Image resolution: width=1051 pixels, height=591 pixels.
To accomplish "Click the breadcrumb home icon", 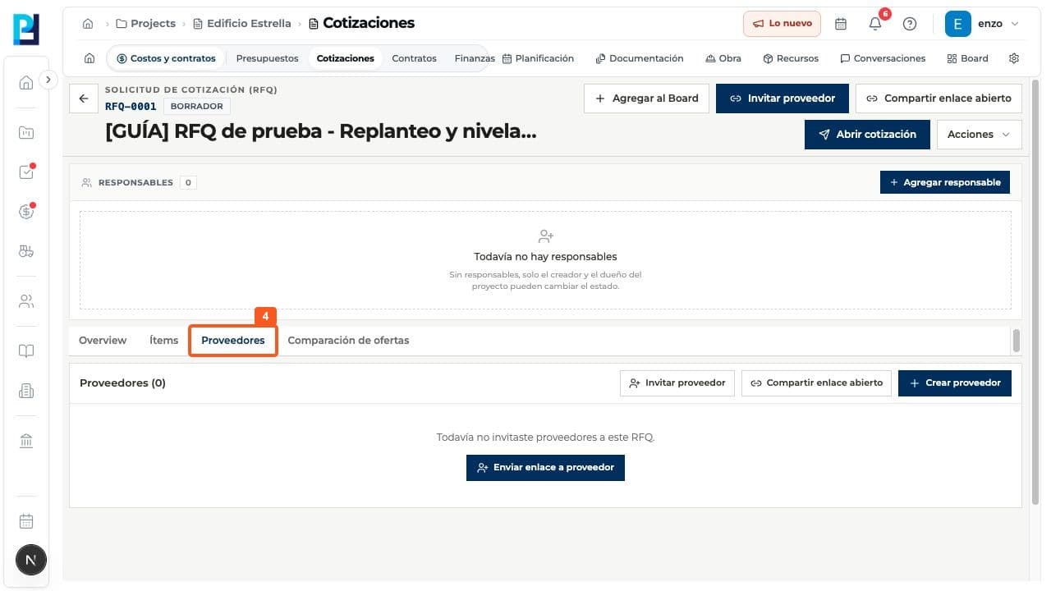I will [x=88, y=24].
